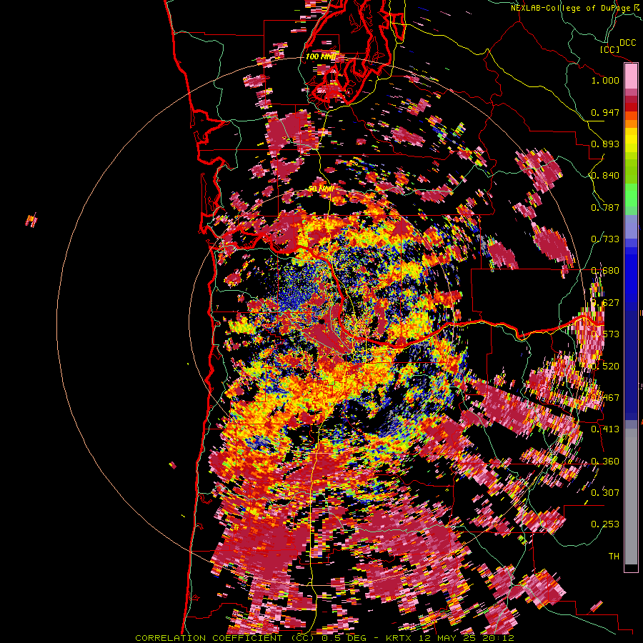Select the 0.947 scale value
Screen dimensions: 643x643
605,112
